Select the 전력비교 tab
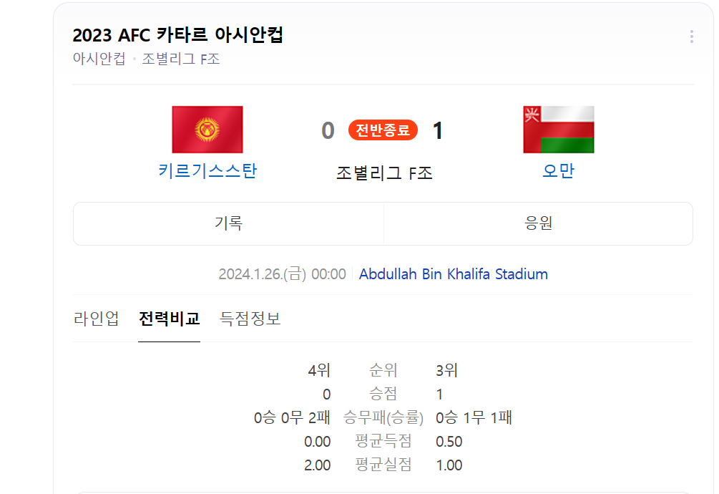The width and height of the screenshot is (719, 494). point(169,319)
